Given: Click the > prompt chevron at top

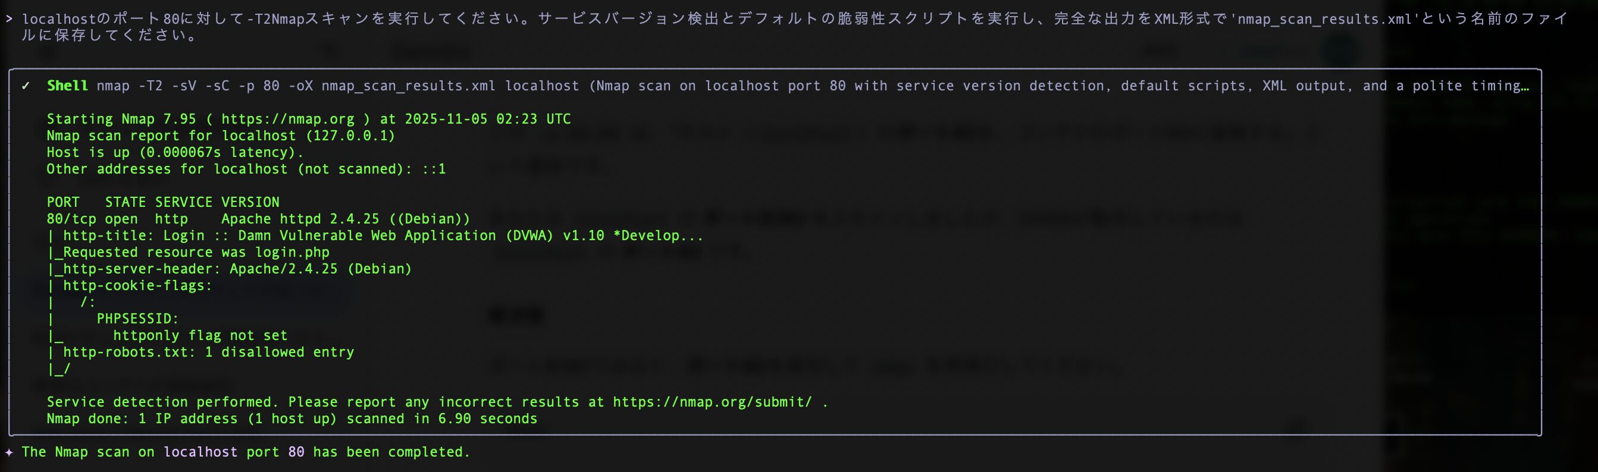Looking at the screenshot, I should (9, 18).
